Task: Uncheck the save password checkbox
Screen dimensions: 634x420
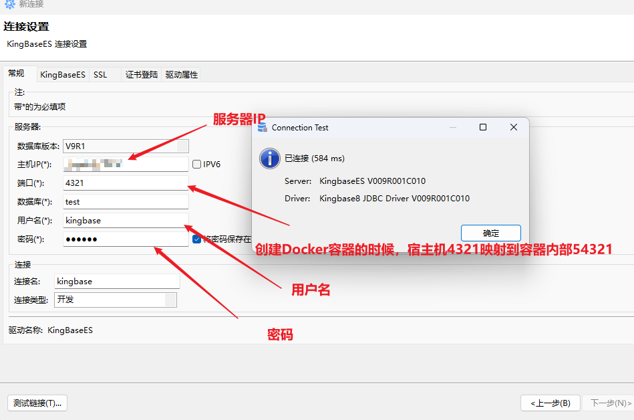Action: point(197,239)
